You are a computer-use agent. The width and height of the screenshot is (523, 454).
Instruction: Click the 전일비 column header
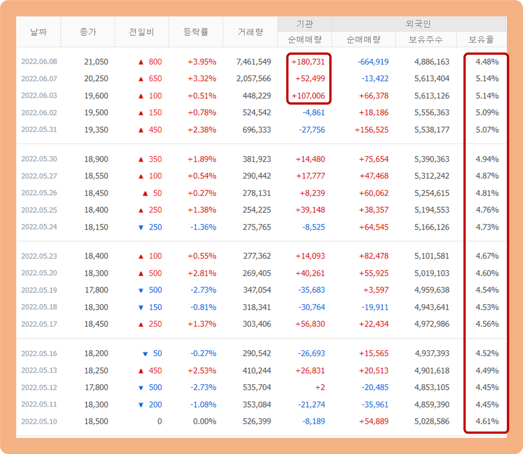pyautogui.click(x=142, y=32)
